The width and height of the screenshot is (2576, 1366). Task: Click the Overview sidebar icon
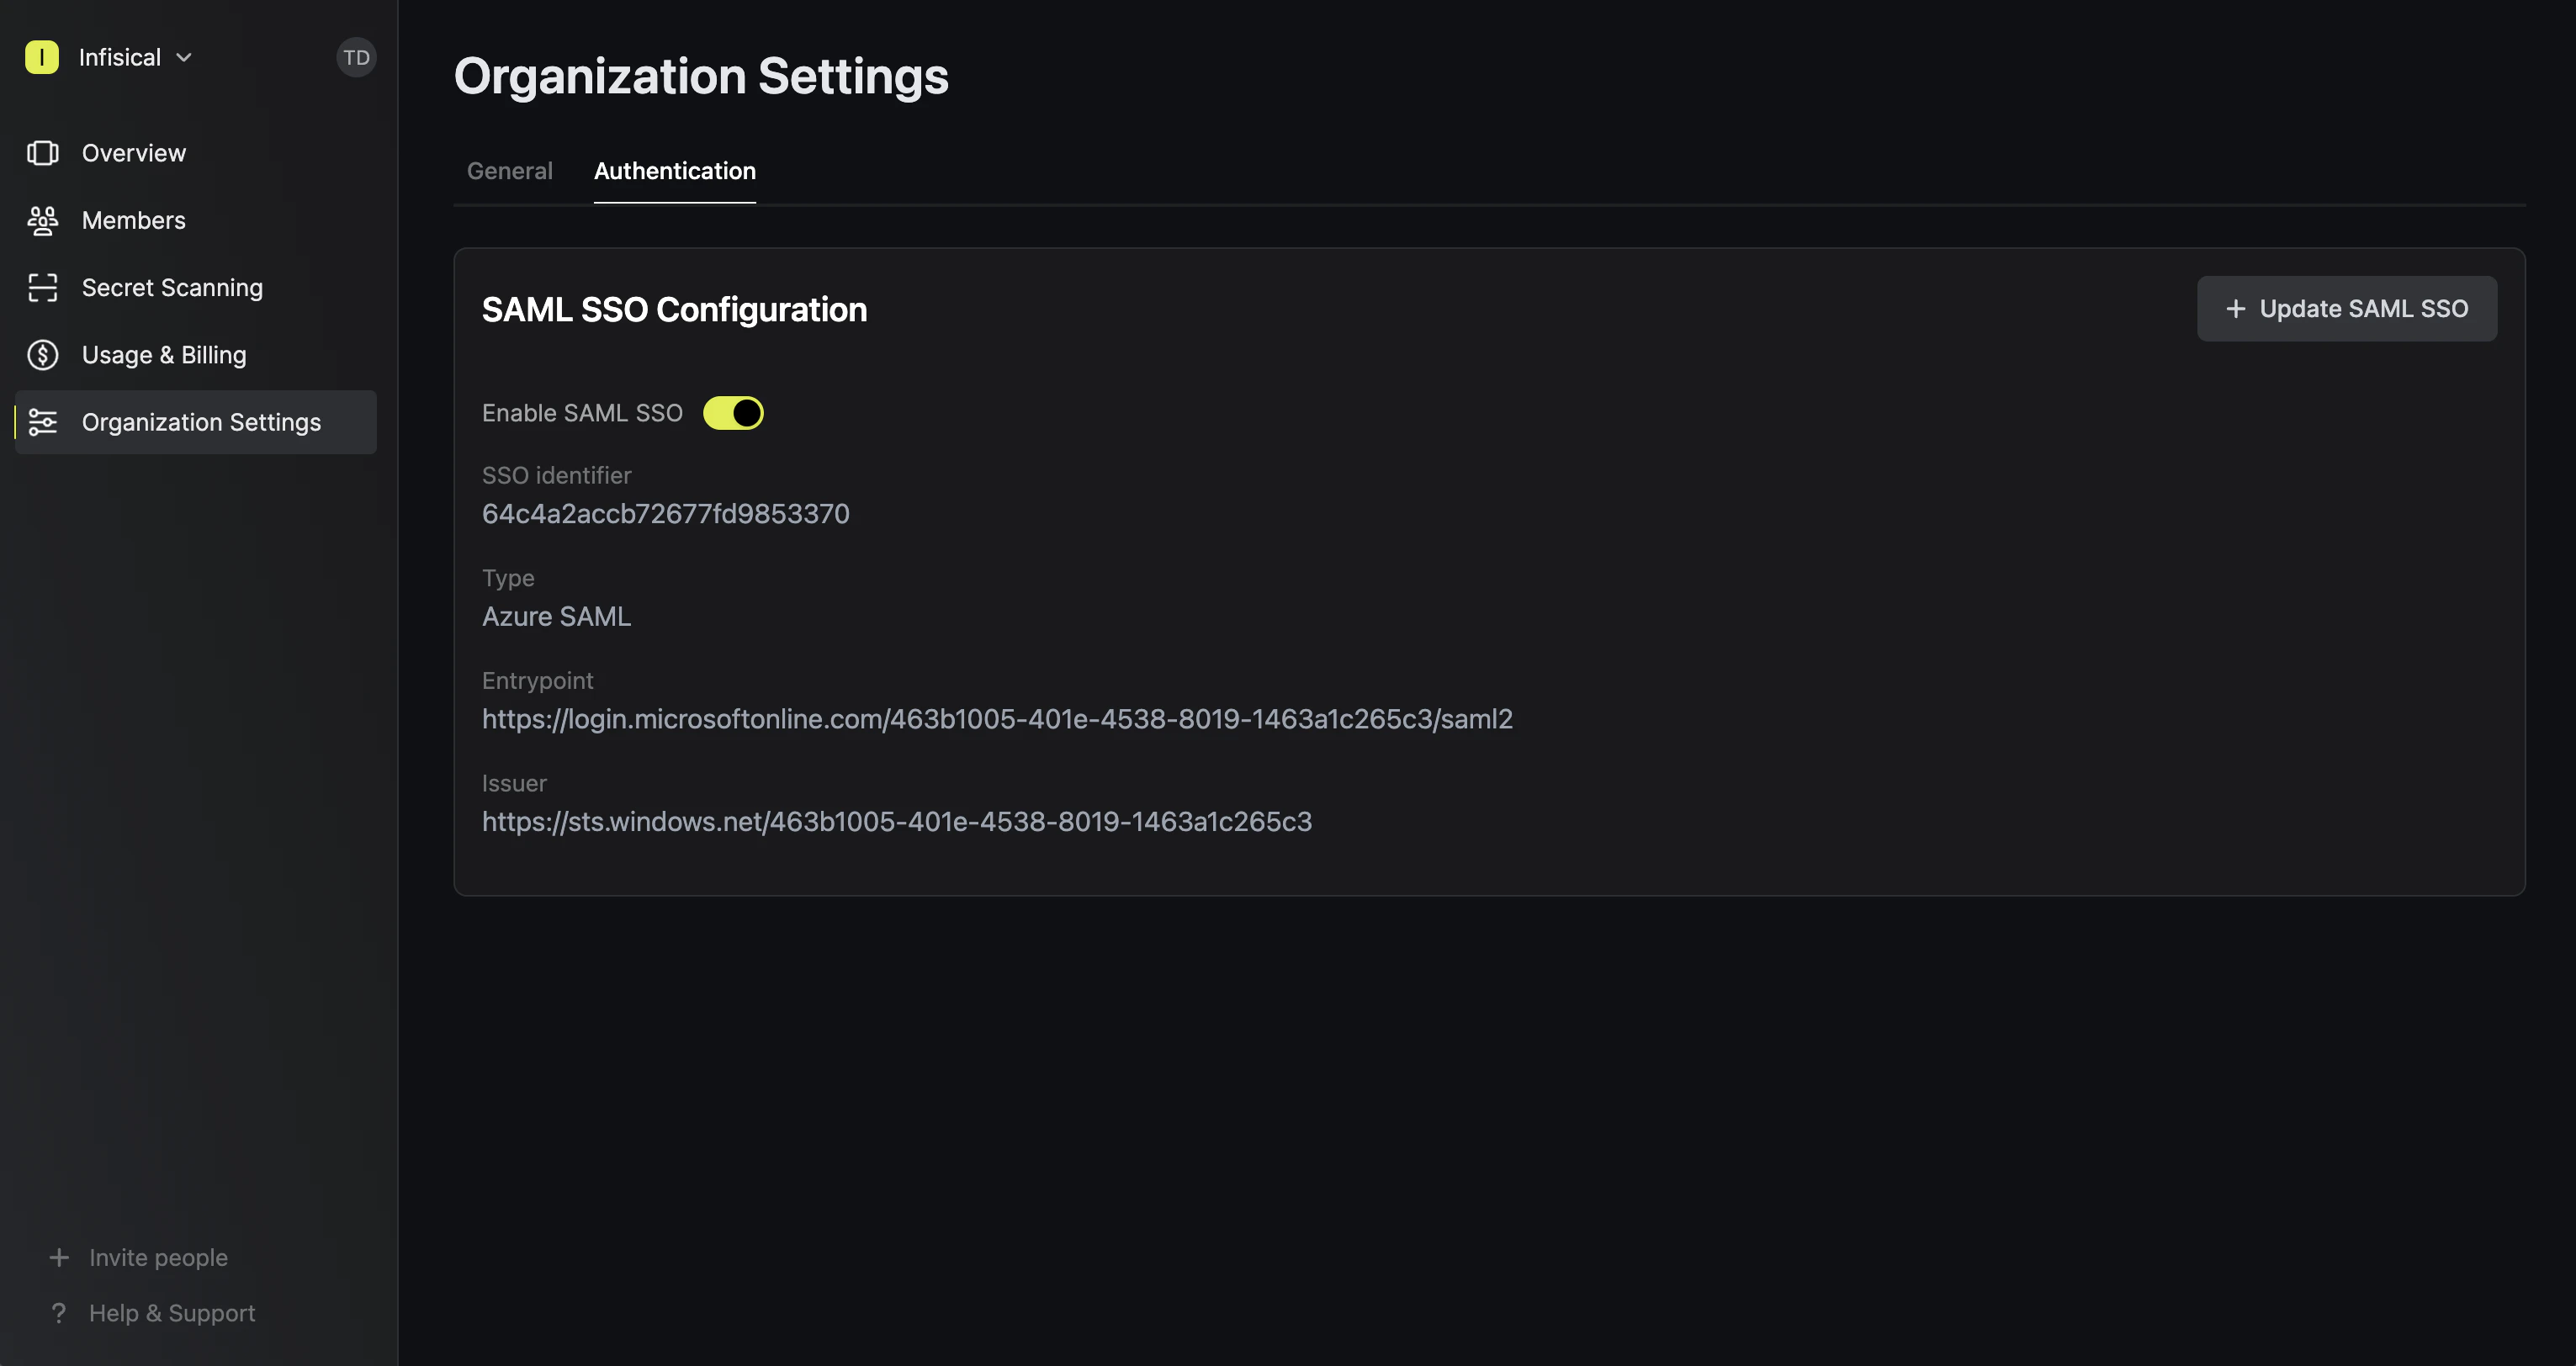[x=42, y=153]
